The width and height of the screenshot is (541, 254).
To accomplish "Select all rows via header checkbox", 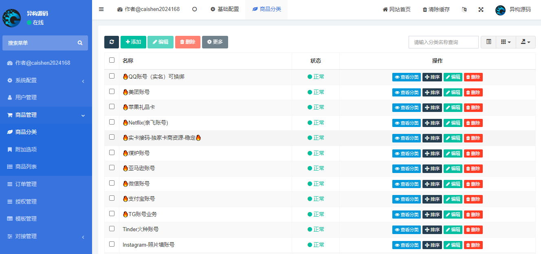I will 112,60.
